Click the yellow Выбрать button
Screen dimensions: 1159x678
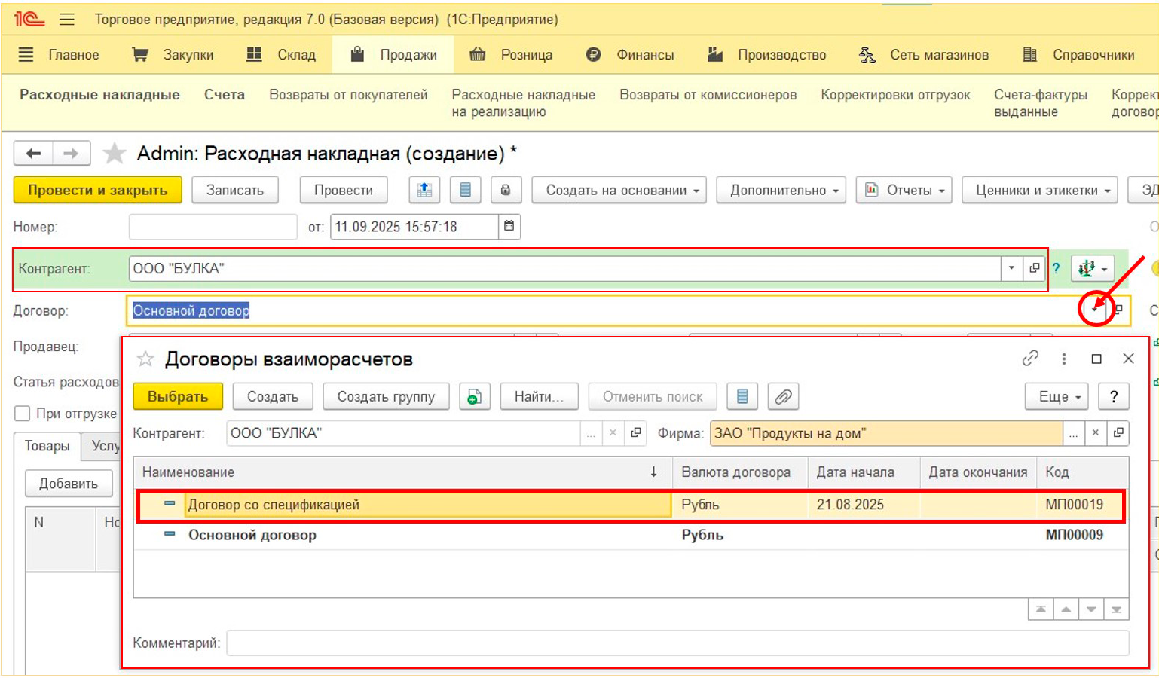click(x=178, y=396)
